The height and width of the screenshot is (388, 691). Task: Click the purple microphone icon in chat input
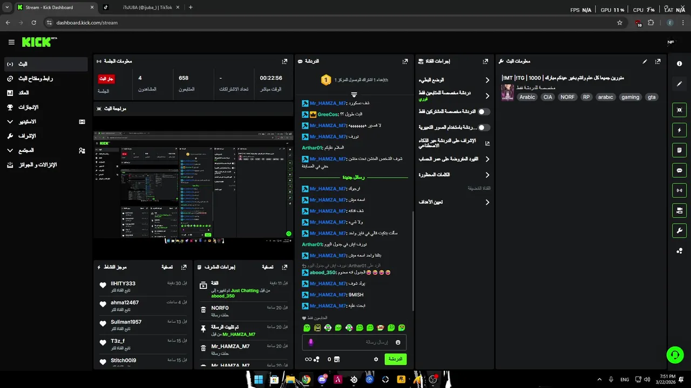tap(310, 342)
